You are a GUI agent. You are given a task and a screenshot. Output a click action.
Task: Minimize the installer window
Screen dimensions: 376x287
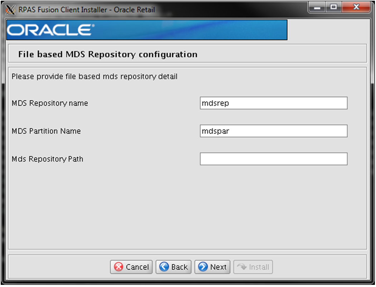(317, 7)
